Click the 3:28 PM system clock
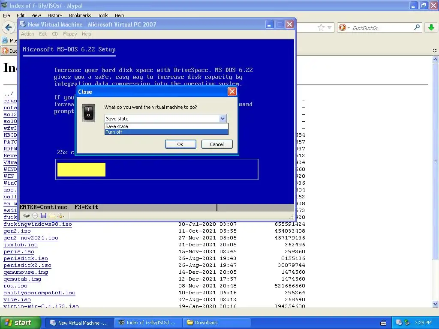 pos(423,323)
